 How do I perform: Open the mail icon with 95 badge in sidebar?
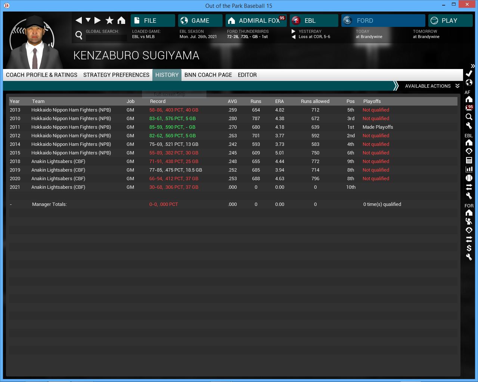pyautogui.click(x=469, y=108)
